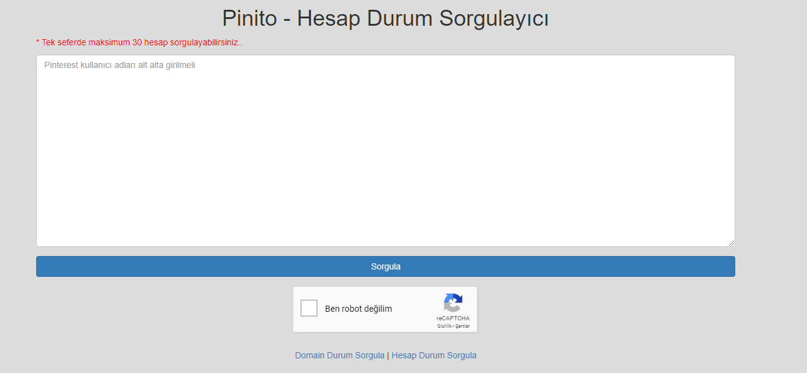Image resolution: width=807 pixels, height=373 pixels.
Task: Check the 'Ben robot değilim' checkbox
Action: pos(309,309)
